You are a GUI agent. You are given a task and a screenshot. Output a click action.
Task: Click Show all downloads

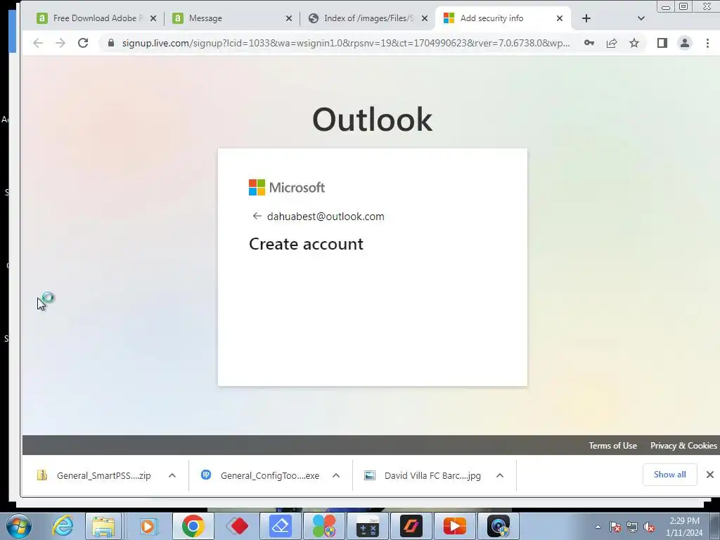click(669, 475)
